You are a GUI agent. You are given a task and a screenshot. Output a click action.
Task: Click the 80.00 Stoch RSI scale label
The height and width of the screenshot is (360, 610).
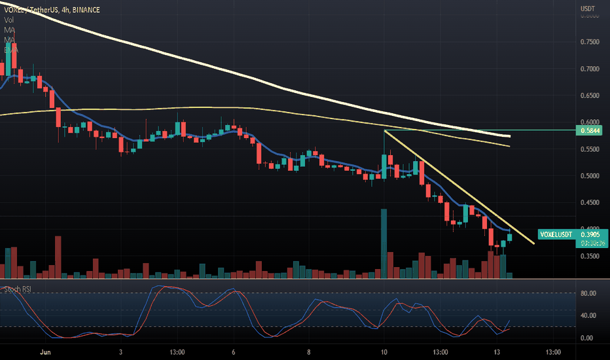pyautogui.click(x=588, y=293)
